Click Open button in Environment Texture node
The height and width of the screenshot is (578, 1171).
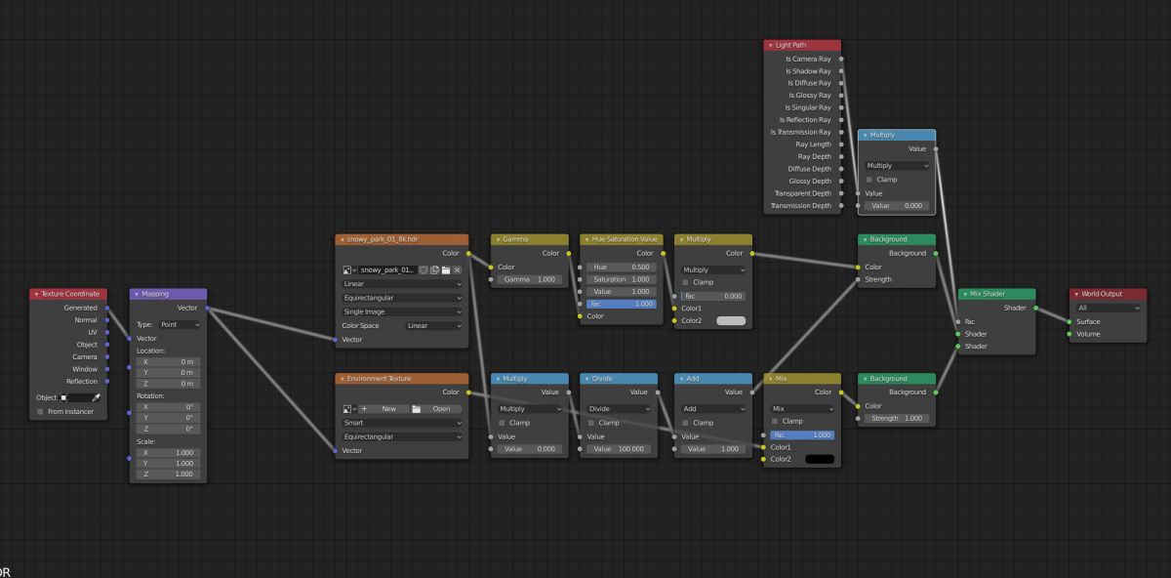coord(435,409)
